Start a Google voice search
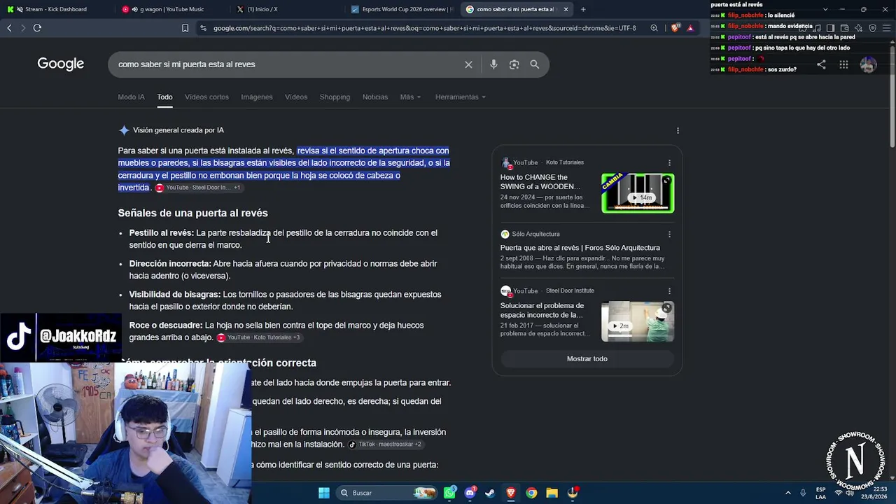The image size is (896, 504). pyautogui.click(x=493, y=64)
